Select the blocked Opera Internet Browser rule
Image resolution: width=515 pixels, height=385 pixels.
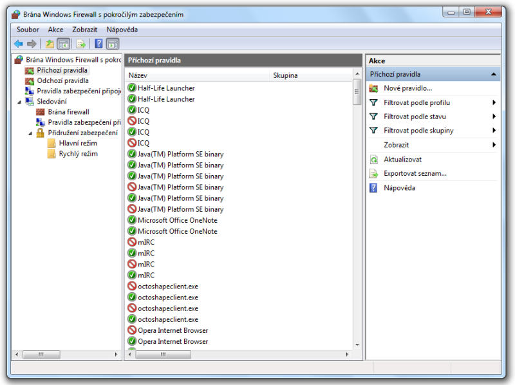point(173,330)
